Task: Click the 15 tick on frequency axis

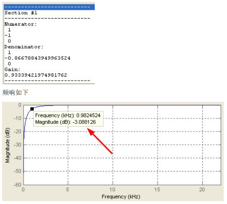Action: 157,190
